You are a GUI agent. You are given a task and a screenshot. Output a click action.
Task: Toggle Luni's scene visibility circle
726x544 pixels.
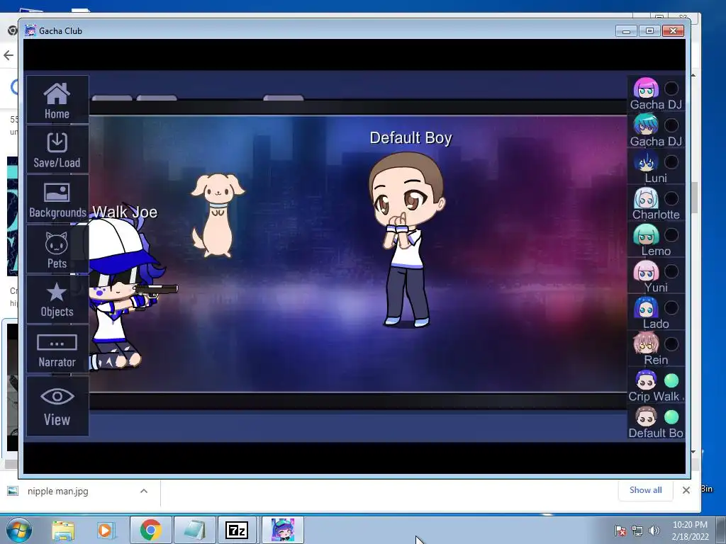(x=671, y=161)
